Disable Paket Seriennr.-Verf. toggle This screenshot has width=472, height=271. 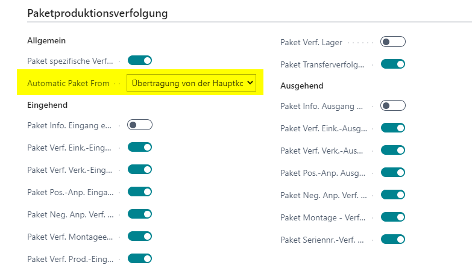393,239
